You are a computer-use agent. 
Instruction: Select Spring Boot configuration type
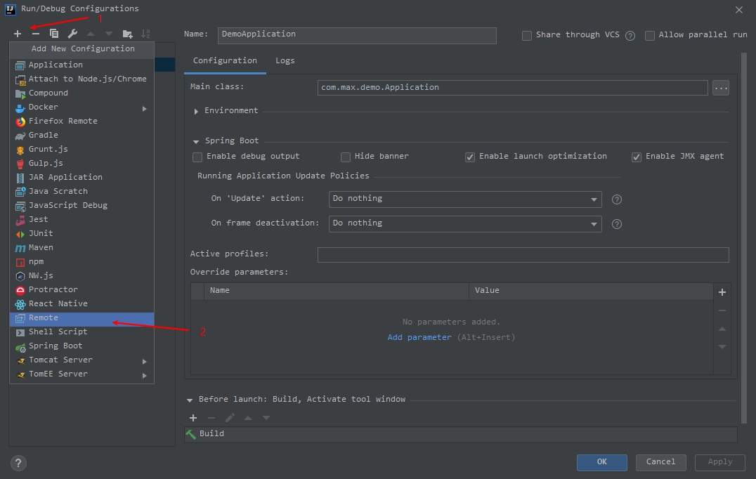point(82,346)
